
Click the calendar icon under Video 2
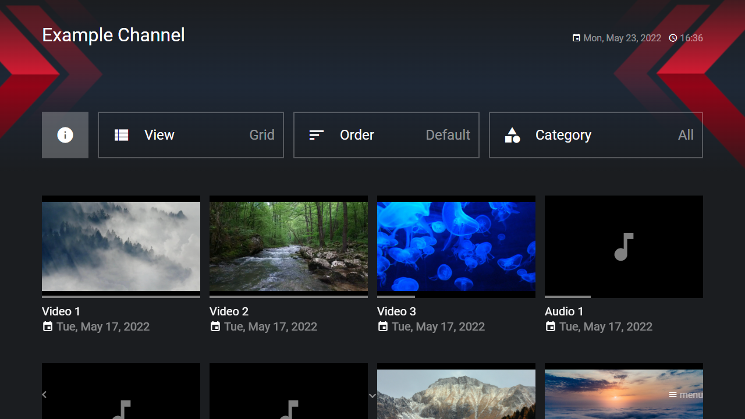coord(215,326)
